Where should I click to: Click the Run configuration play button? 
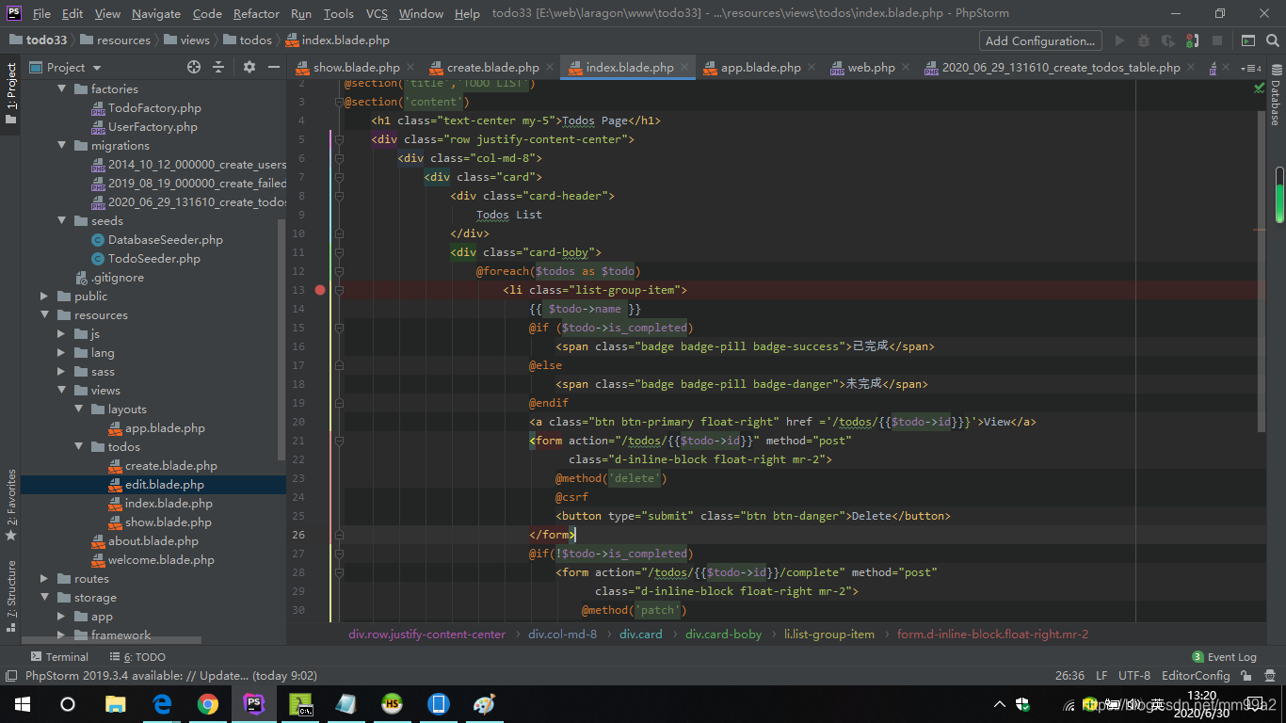point(1119,40)
